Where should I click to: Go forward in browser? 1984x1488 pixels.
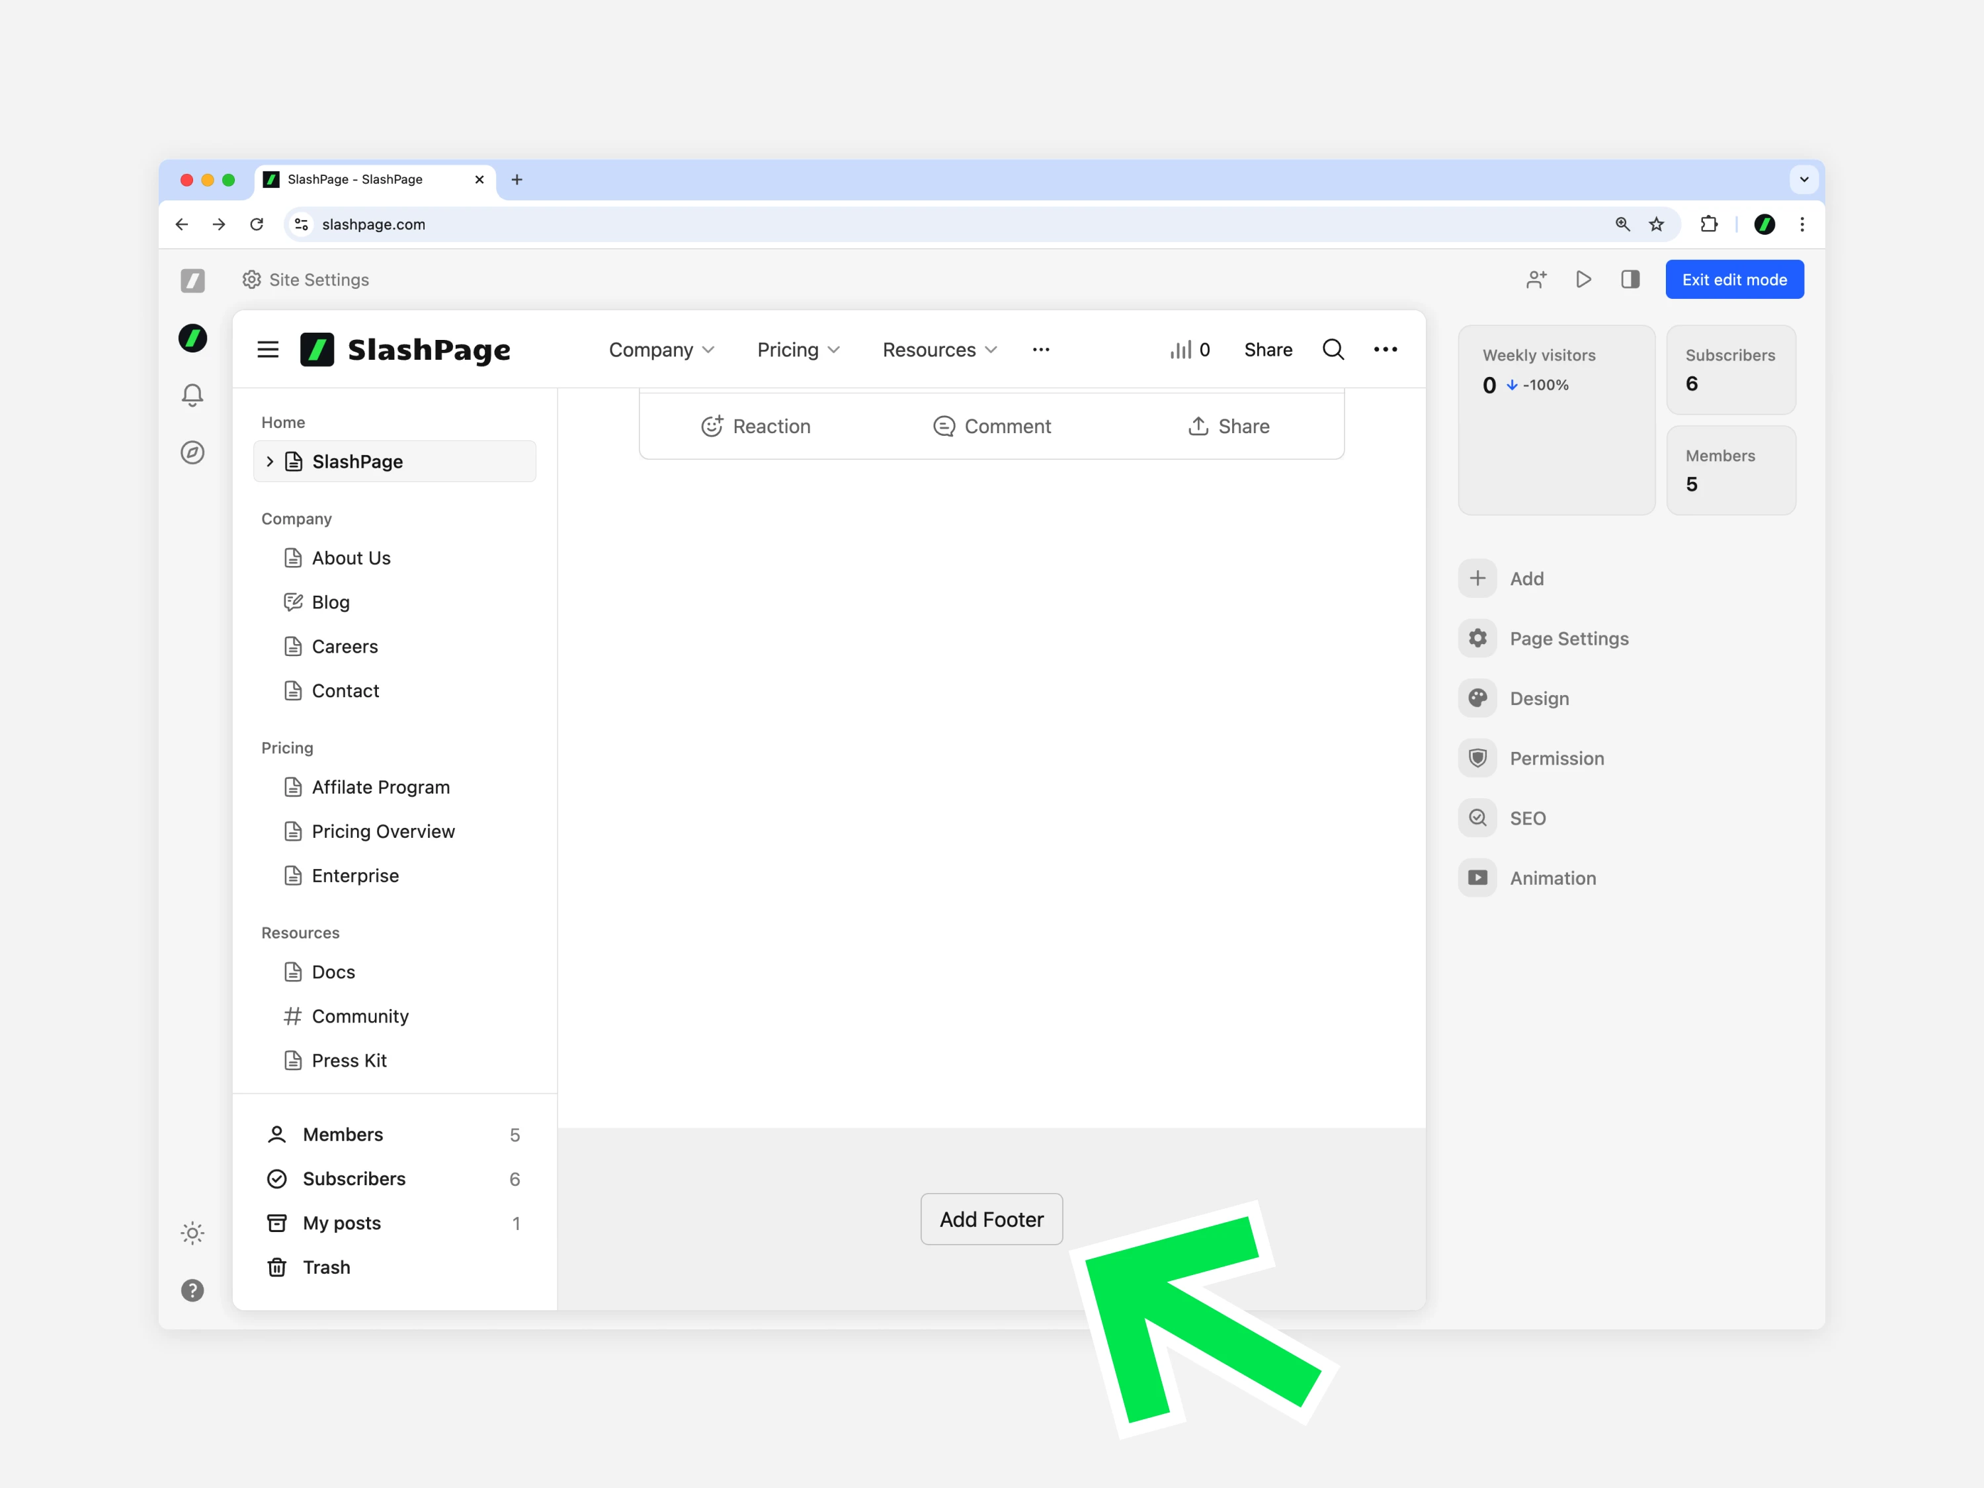point(219,224)
